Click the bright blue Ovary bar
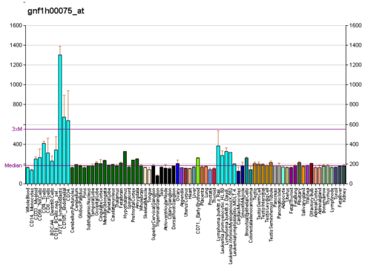Screen dimensions: 371x268 click(177, 173)
